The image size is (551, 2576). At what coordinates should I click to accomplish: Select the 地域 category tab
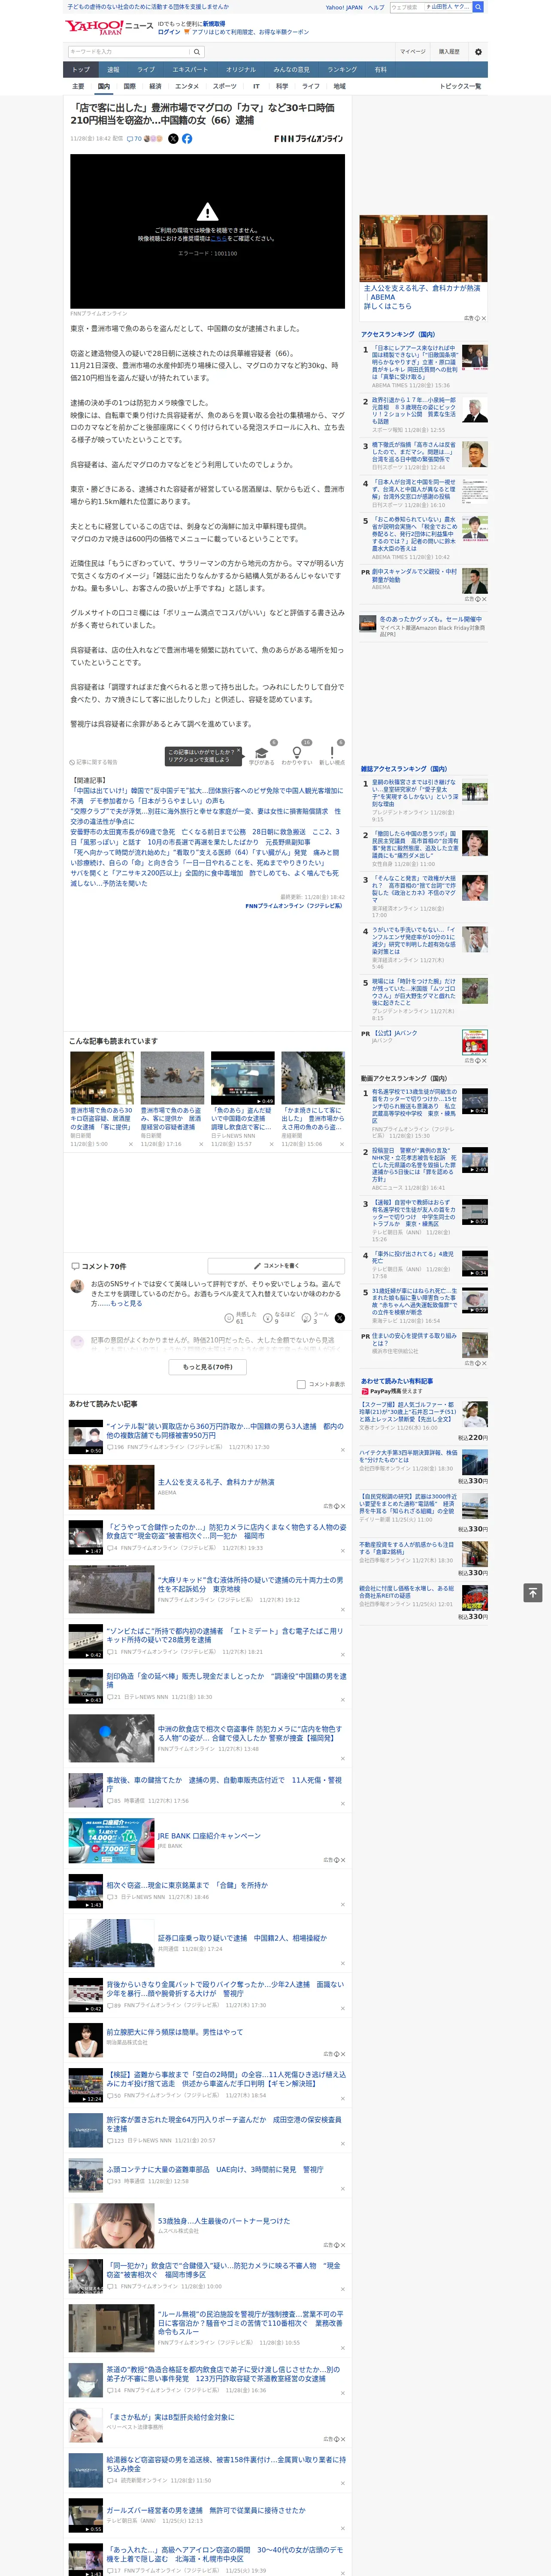[x=339, y=86]
